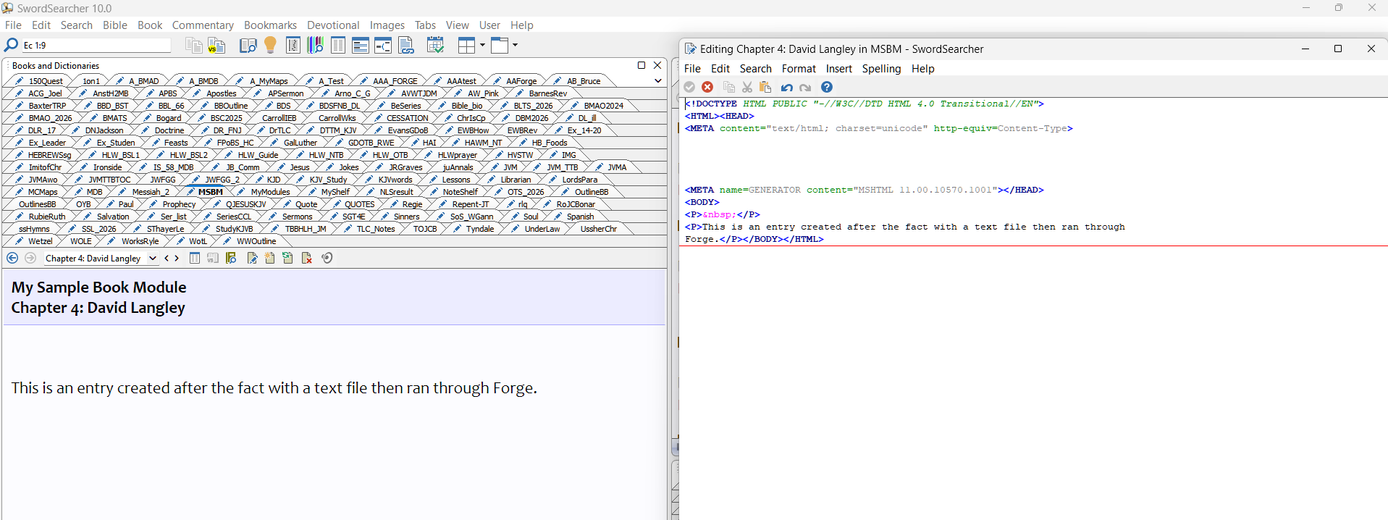Click the green arrows rename entry icon
Image resolution: width=1388 pixels, height=520 pixels.
(x=288, y=258)
